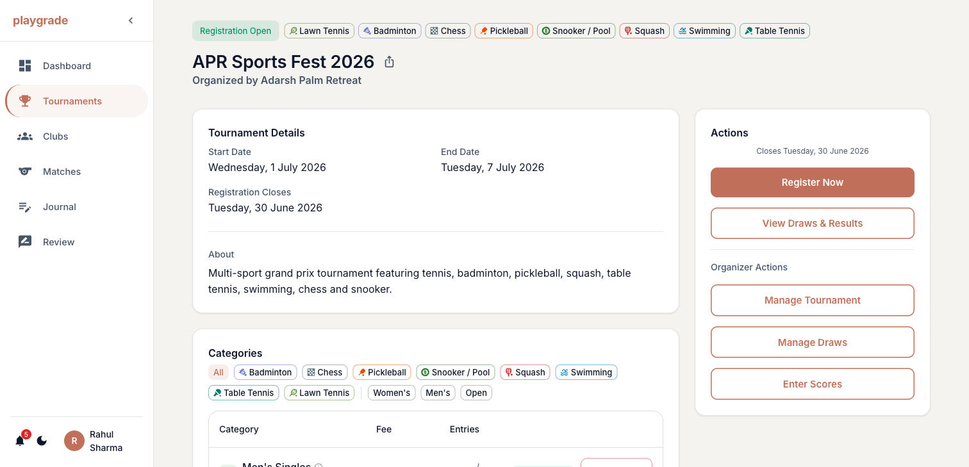Image resolution: width=969 pixels, height=467 pixels.
Task: Click Manage Tournament button
Action: tap(812, 300)
